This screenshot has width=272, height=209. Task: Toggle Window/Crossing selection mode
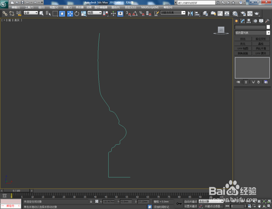point(62,14)
